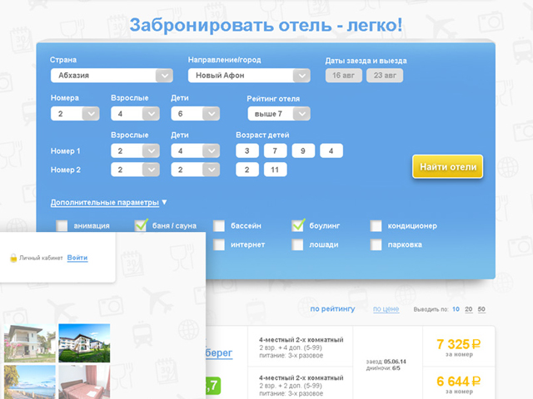Edit child age field showing 7
The height and width of the screenshot is (399, 533).
click(x=275, y=151)
